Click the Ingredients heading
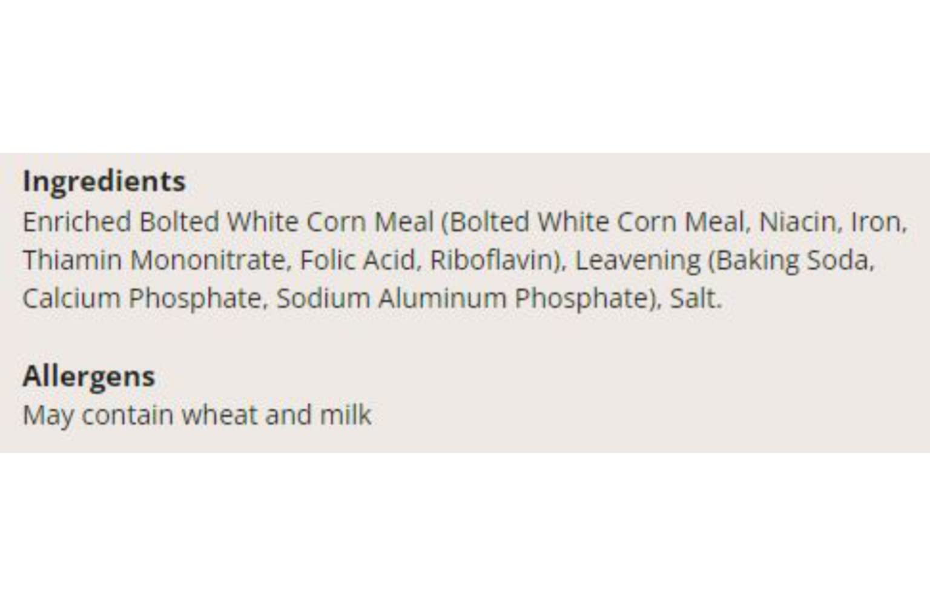 click(x=104, y=182)
